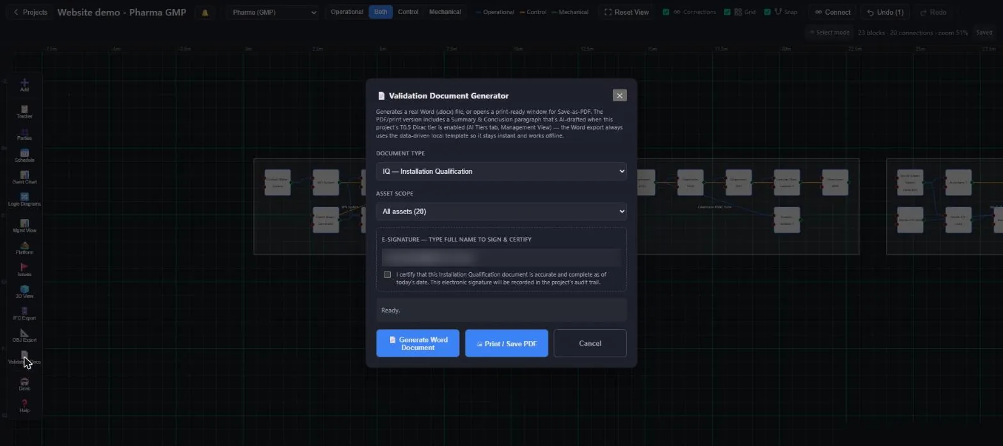This screenshot has height=446, width=1003.
Task: Open the Schedule sidebar tool
Action: [24, 156]
